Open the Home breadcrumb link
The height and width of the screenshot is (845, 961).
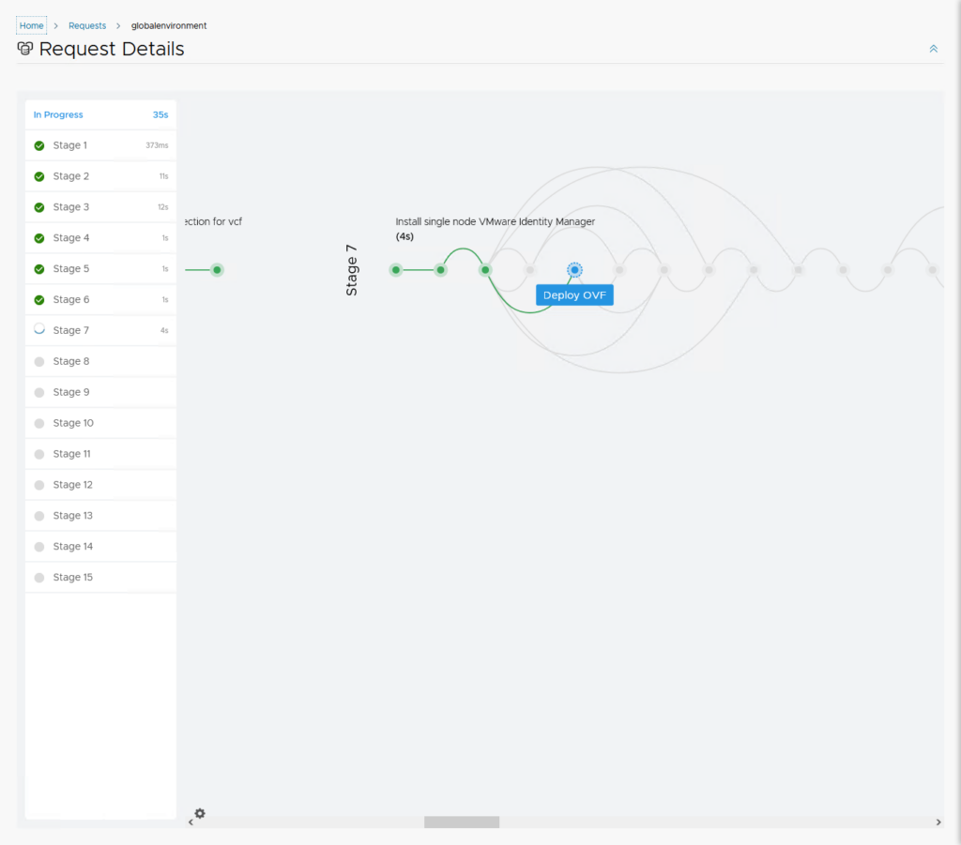click(31, 25)
